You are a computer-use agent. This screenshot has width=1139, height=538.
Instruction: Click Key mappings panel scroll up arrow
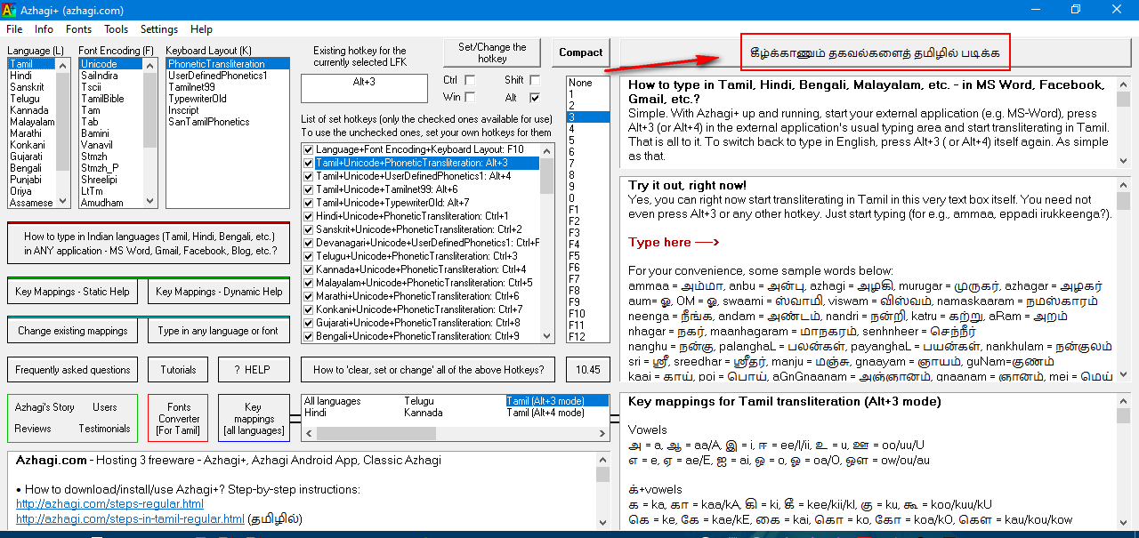pos(1123,401)
